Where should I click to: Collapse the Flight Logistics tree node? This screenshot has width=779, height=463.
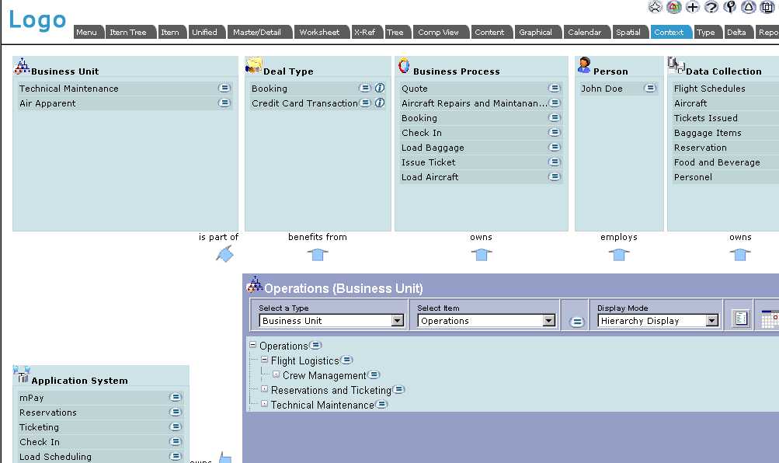click(x=265, y=360)
